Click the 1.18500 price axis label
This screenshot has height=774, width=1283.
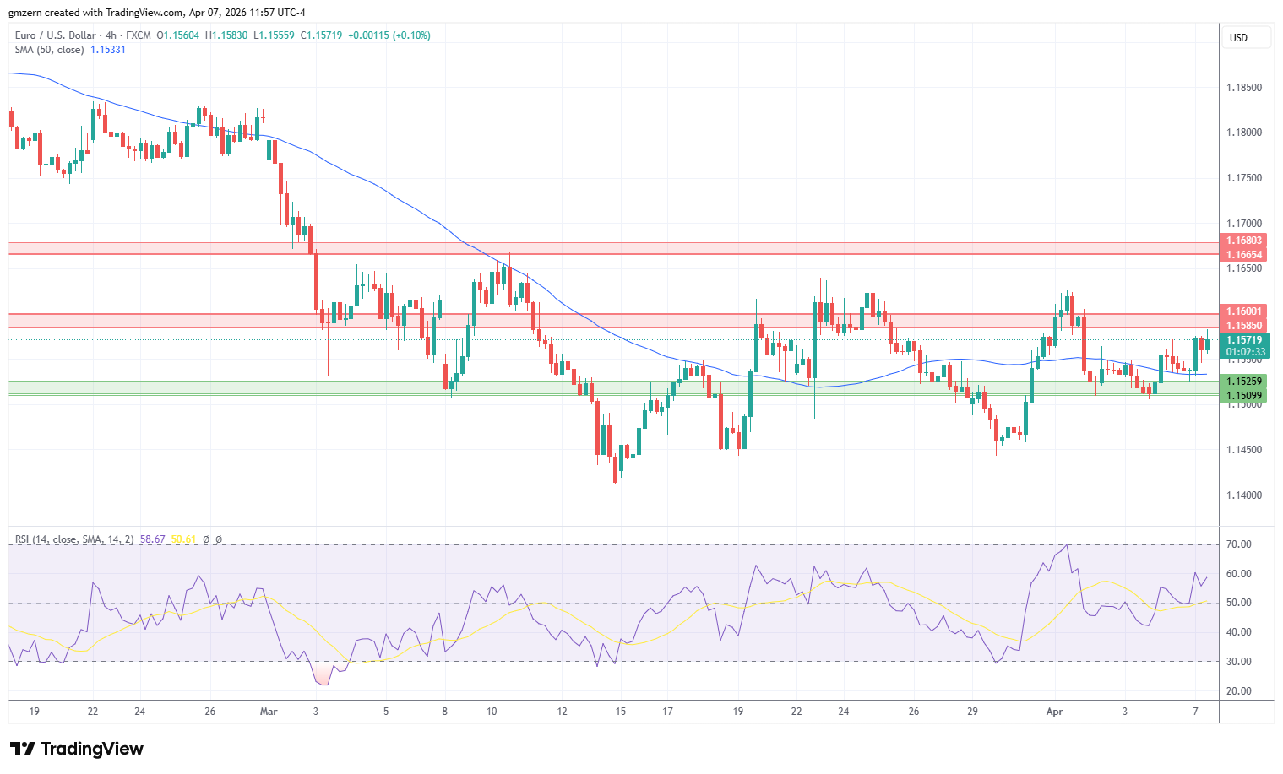point(1244,88)
